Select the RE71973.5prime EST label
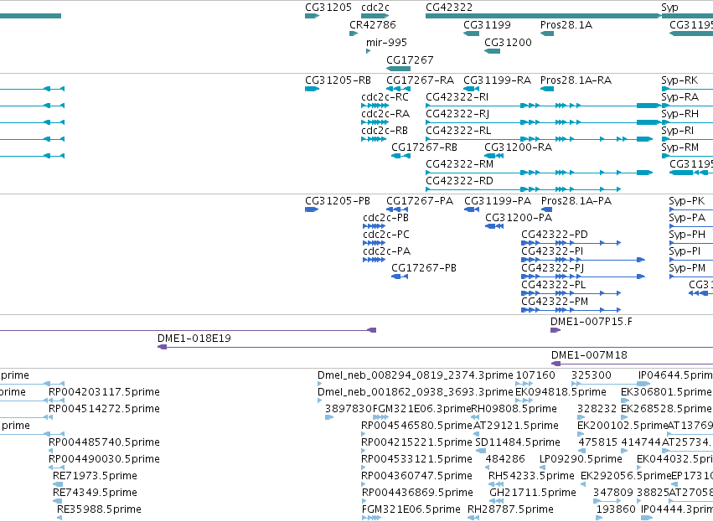Screen dimensions: 713x522 pyautogui.click(x=95, y=476)
